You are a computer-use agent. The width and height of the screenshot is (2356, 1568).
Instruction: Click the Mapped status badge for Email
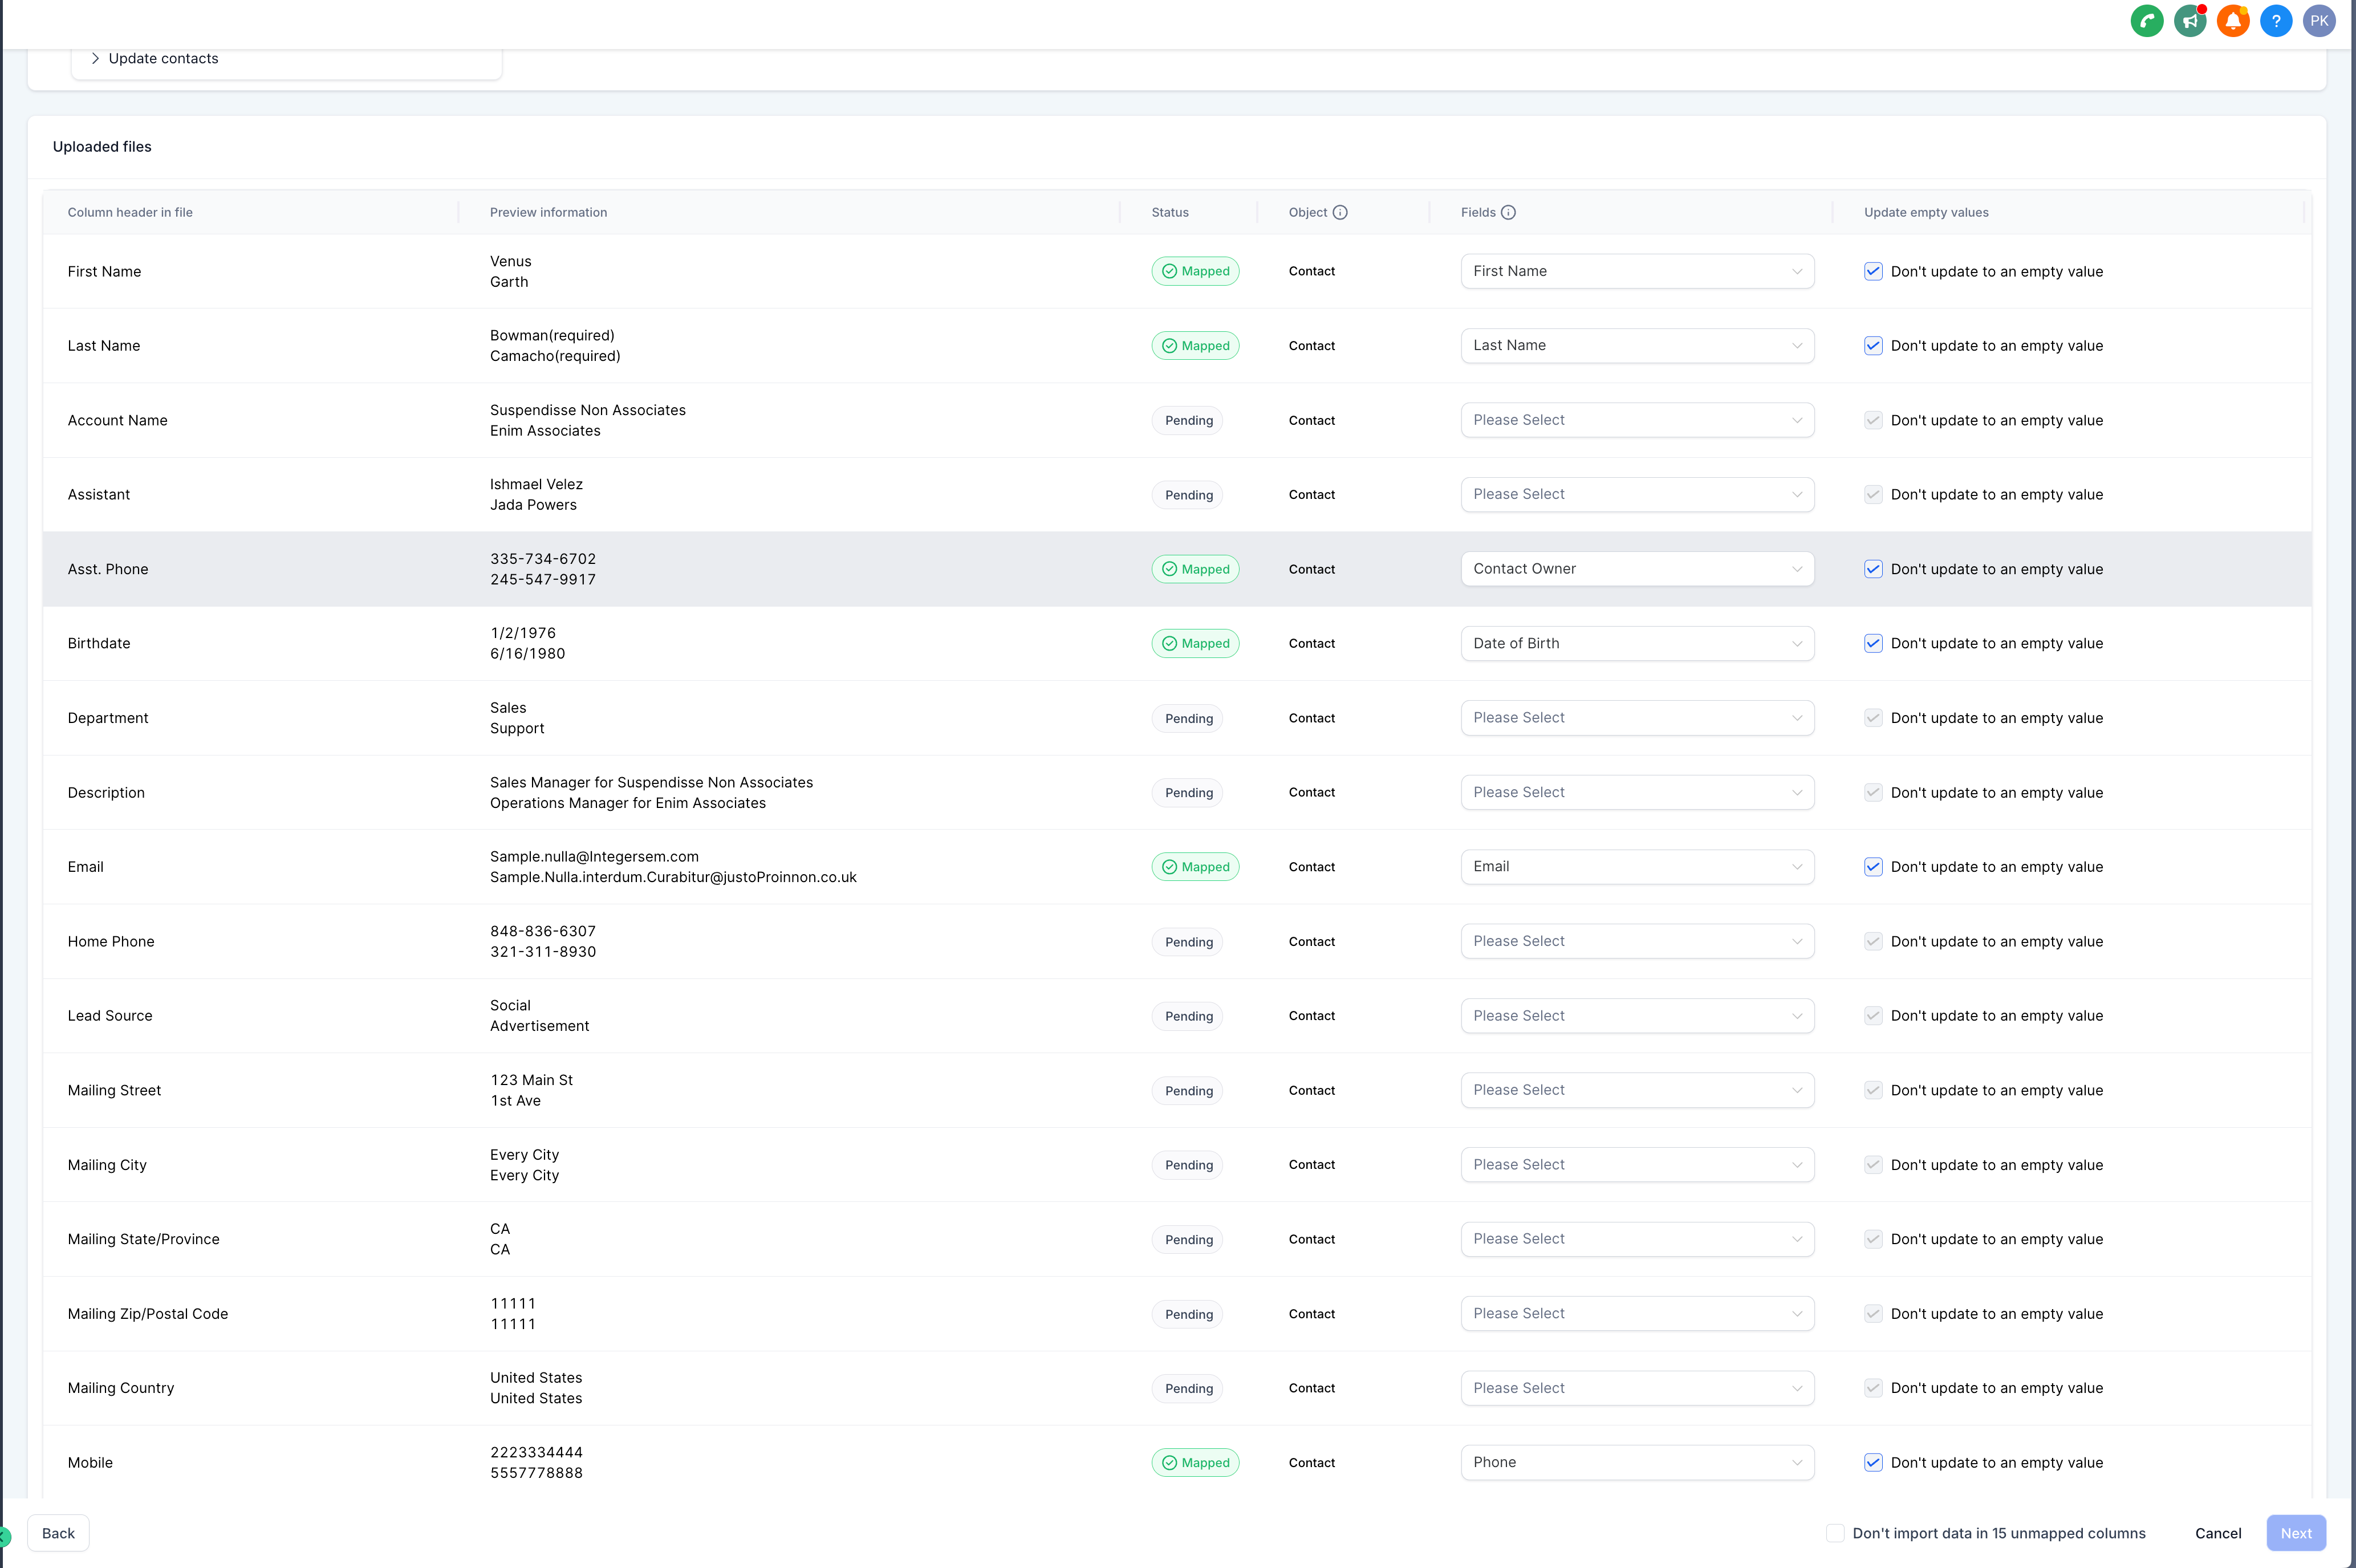click(x=1195, y=867)
